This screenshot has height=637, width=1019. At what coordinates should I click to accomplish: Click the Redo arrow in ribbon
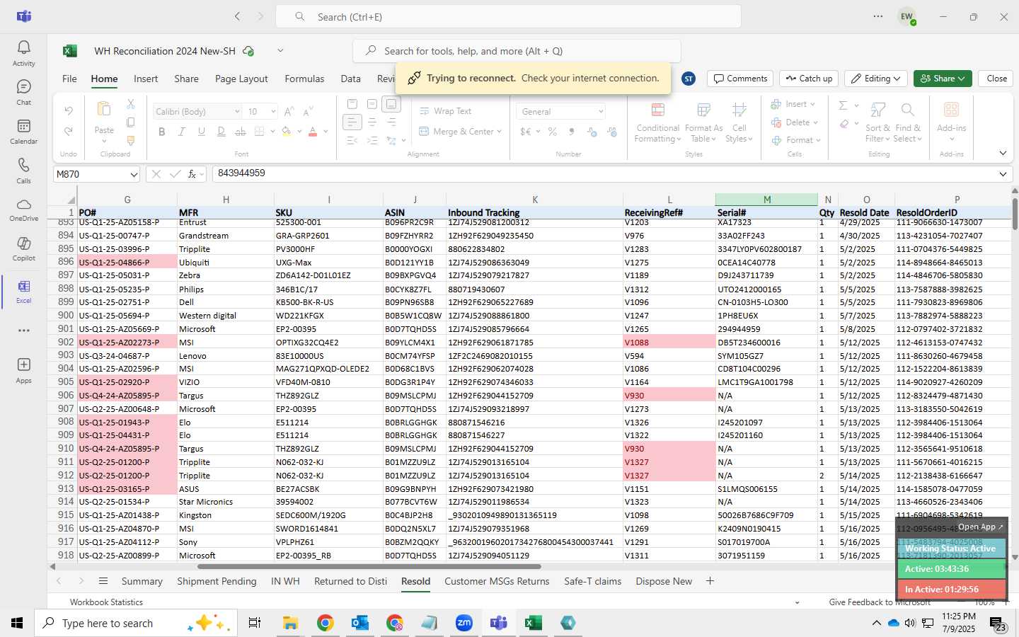[x=69, y=131]
